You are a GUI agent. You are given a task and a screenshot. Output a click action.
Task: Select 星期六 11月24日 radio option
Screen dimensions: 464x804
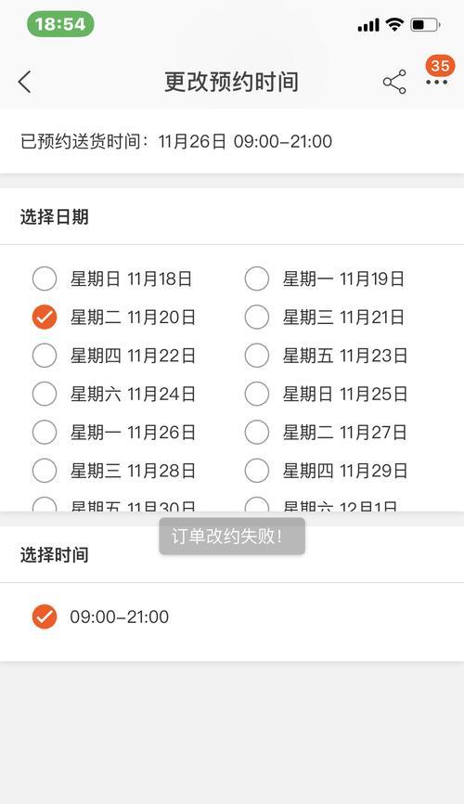45,394
